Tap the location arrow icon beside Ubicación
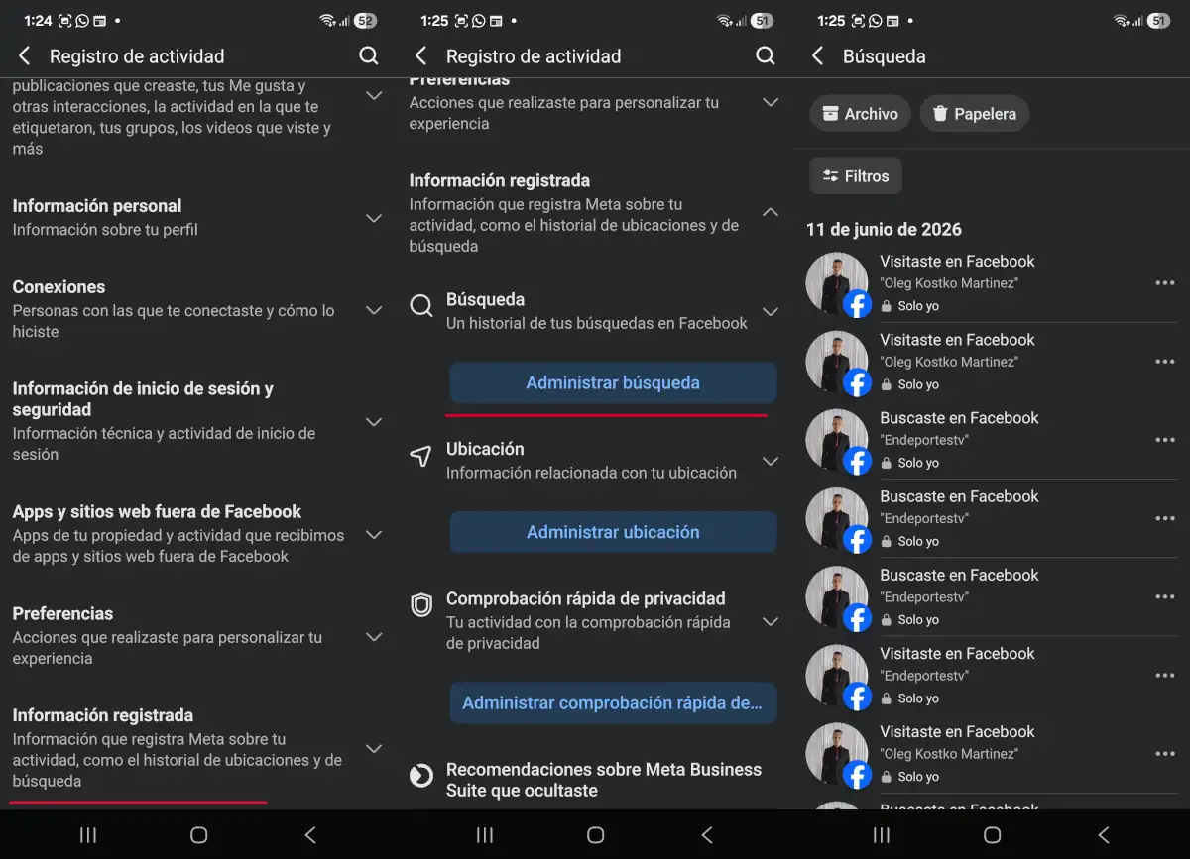Viewport: 1190px width, 859px height. pos(421,456)
